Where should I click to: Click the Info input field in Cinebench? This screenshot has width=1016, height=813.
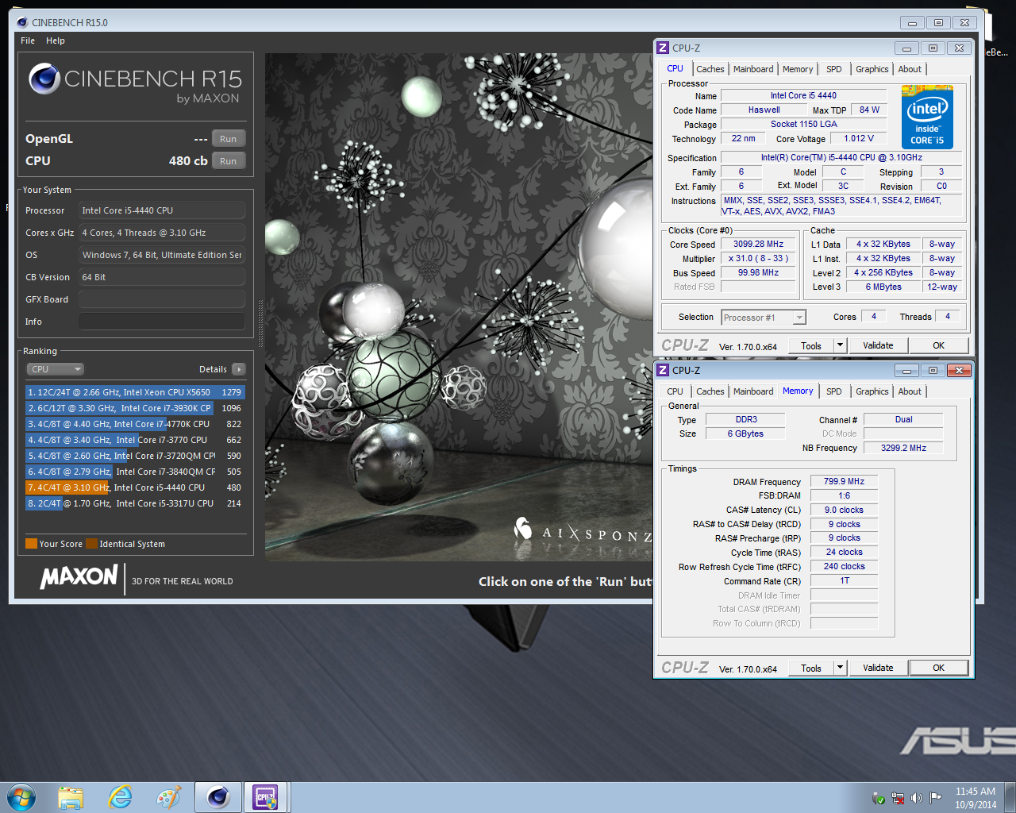[162, 322]
